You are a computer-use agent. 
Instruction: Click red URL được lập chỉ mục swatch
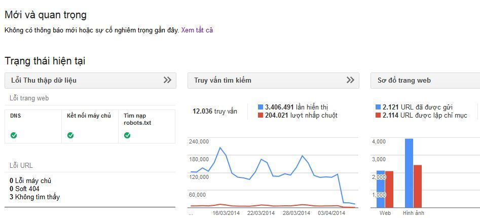(x=378, y=116)
